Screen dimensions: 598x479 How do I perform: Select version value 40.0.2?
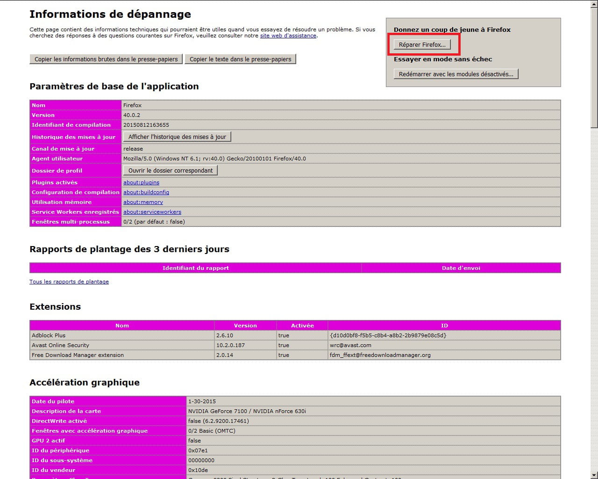coord(132,115)
